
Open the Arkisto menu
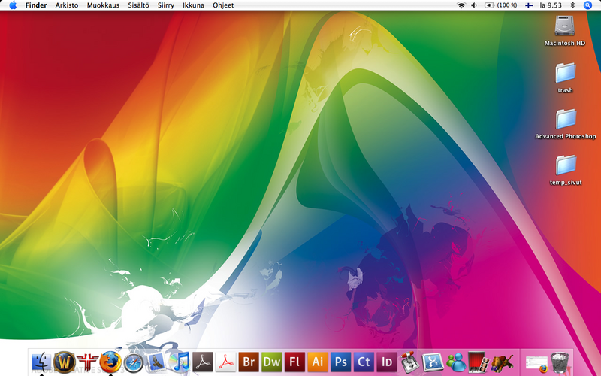click(x=67, y=5)
